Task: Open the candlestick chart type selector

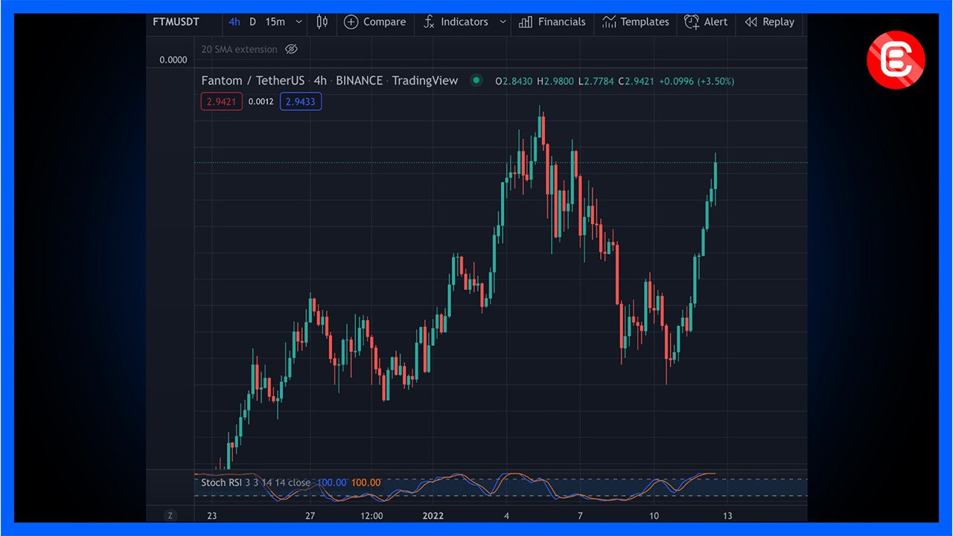Action: pos(322,22)
